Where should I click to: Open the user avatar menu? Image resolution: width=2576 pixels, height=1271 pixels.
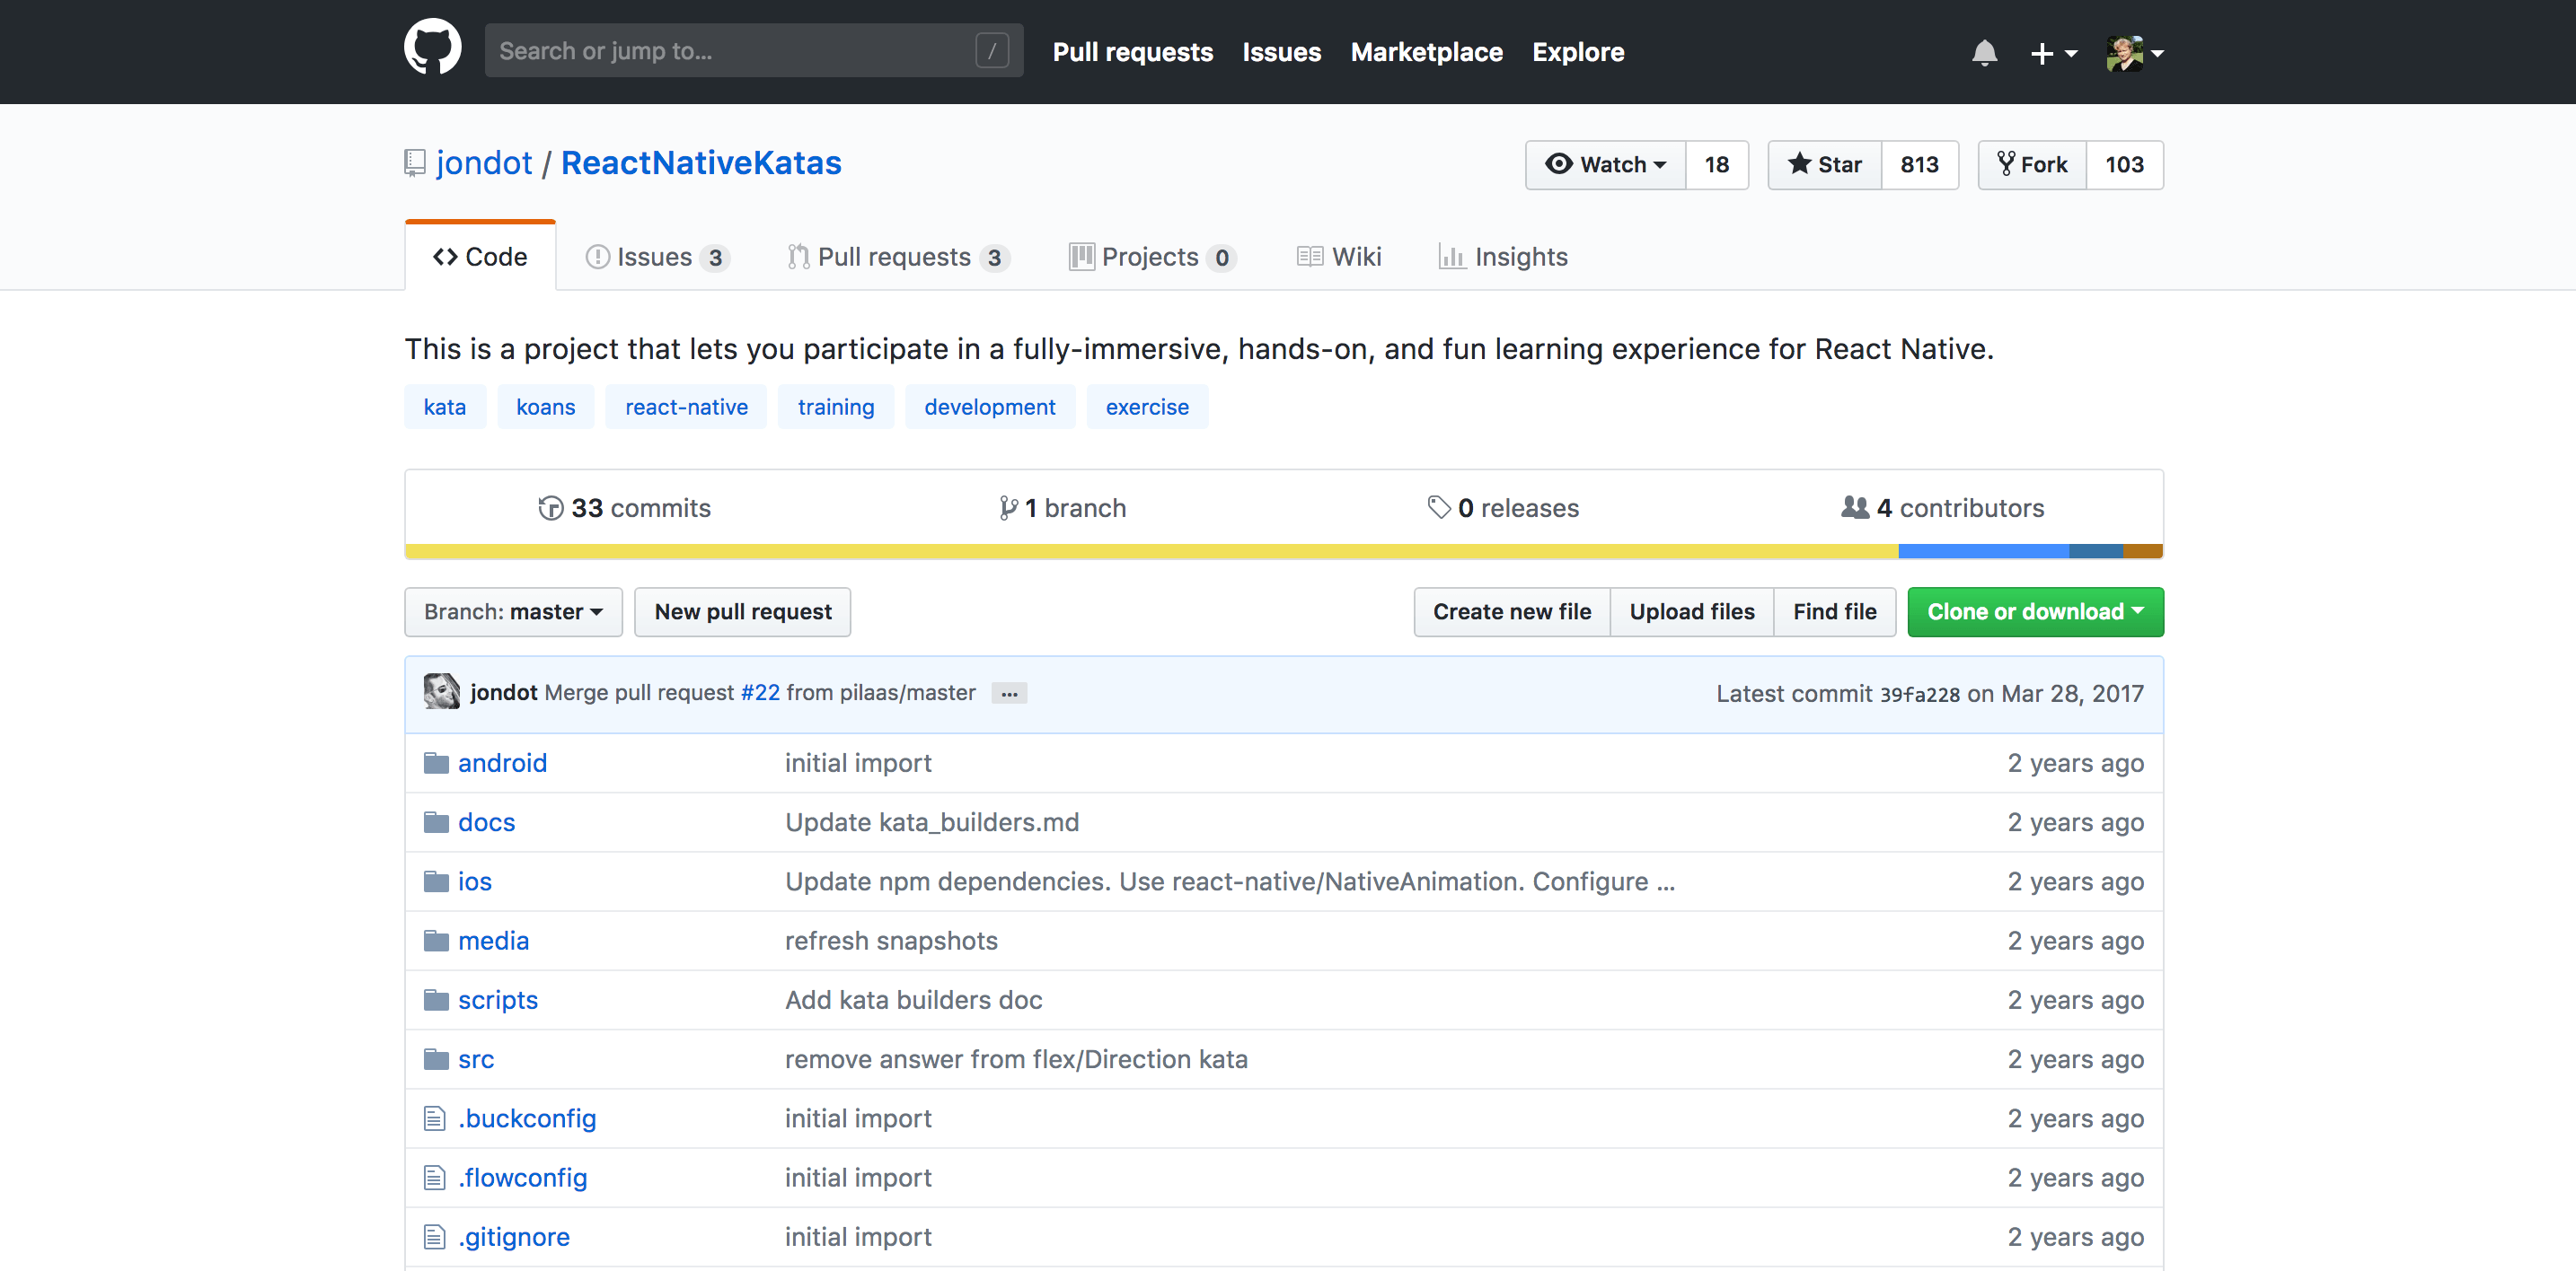[x=2135, y=53]
